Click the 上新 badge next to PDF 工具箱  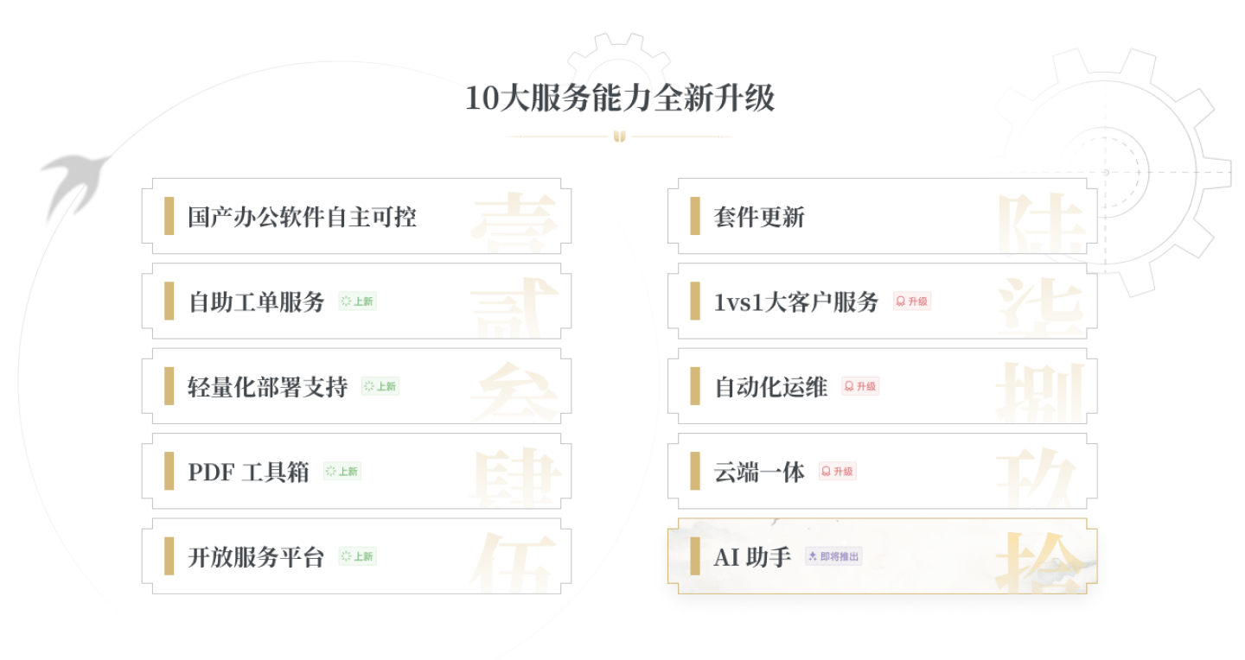click(342, 471)
